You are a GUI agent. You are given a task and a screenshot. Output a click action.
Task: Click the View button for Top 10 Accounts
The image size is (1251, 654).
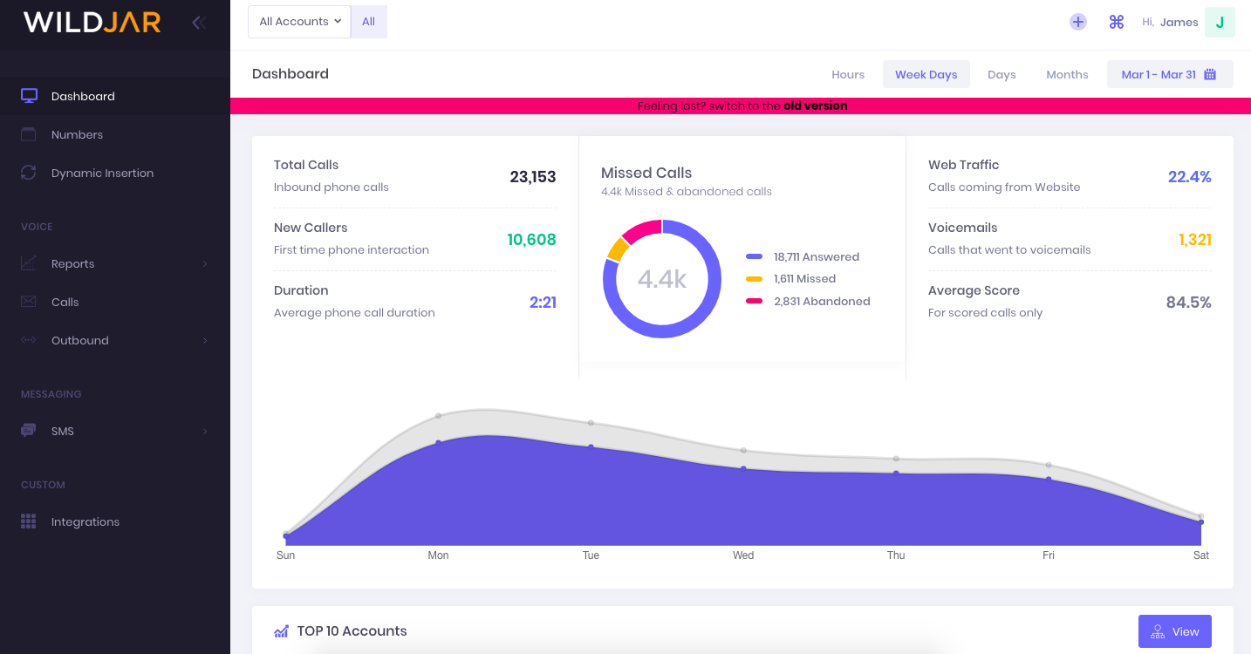[x=1174, y=631]
